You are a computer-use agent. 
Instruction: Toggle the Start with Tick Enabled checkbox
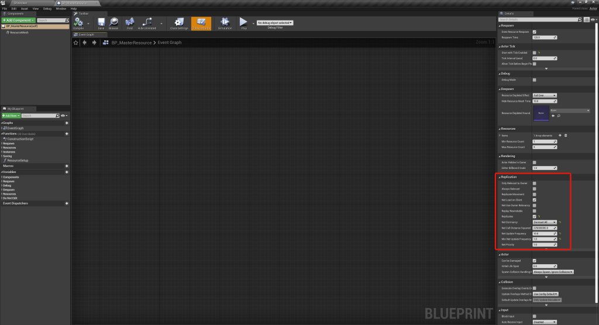coord(535,53)
